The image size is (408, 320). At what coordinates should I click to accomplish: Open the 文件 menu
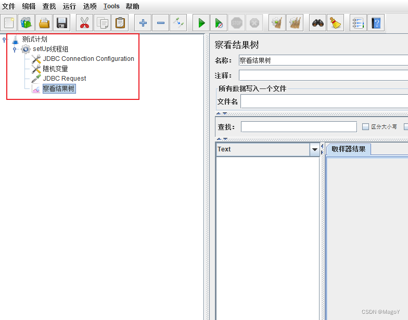coord(8,6)
